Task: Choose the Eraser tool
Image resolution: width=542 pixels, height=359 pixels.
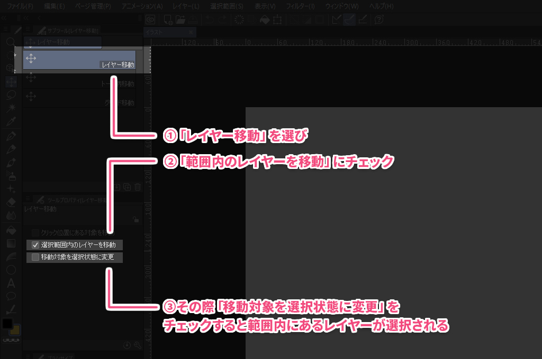Action: [x=11, y=202]
